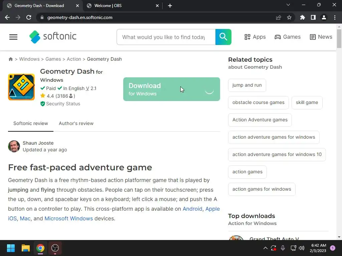Follow the Mac link

point(25,218)
